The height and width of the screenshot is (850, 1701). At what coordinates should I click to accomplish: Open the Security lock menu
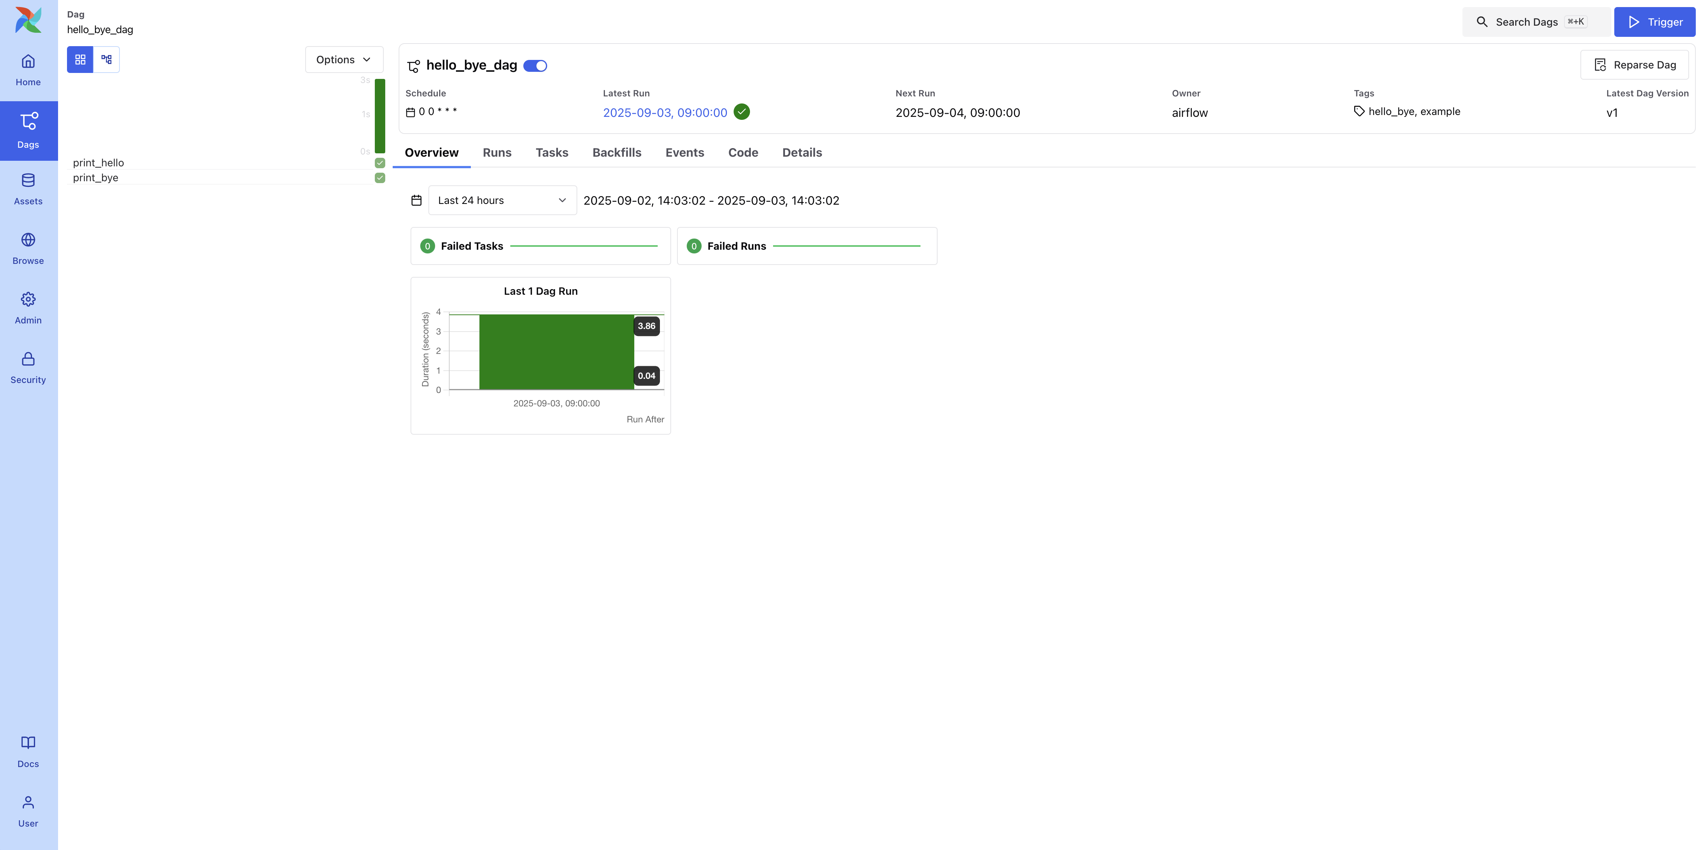(x=28, y=367)
